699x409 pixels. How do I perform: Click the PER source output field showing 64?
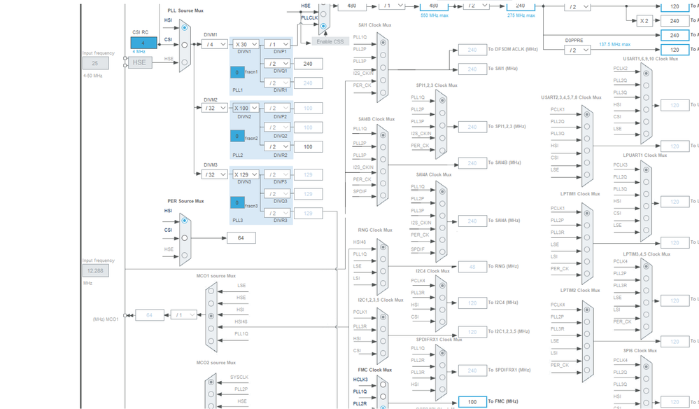coord(241,238)
